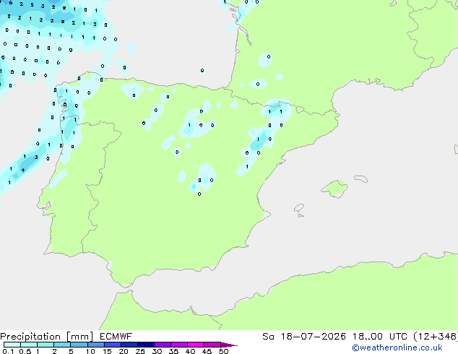Click the '0.1' legend scale label
The width and height of the screenshot is (458, 354).
(8, 351)
